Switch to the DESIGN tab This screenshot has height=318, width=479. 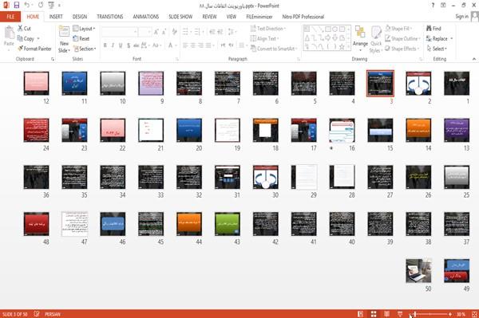[x=80, y=17]
